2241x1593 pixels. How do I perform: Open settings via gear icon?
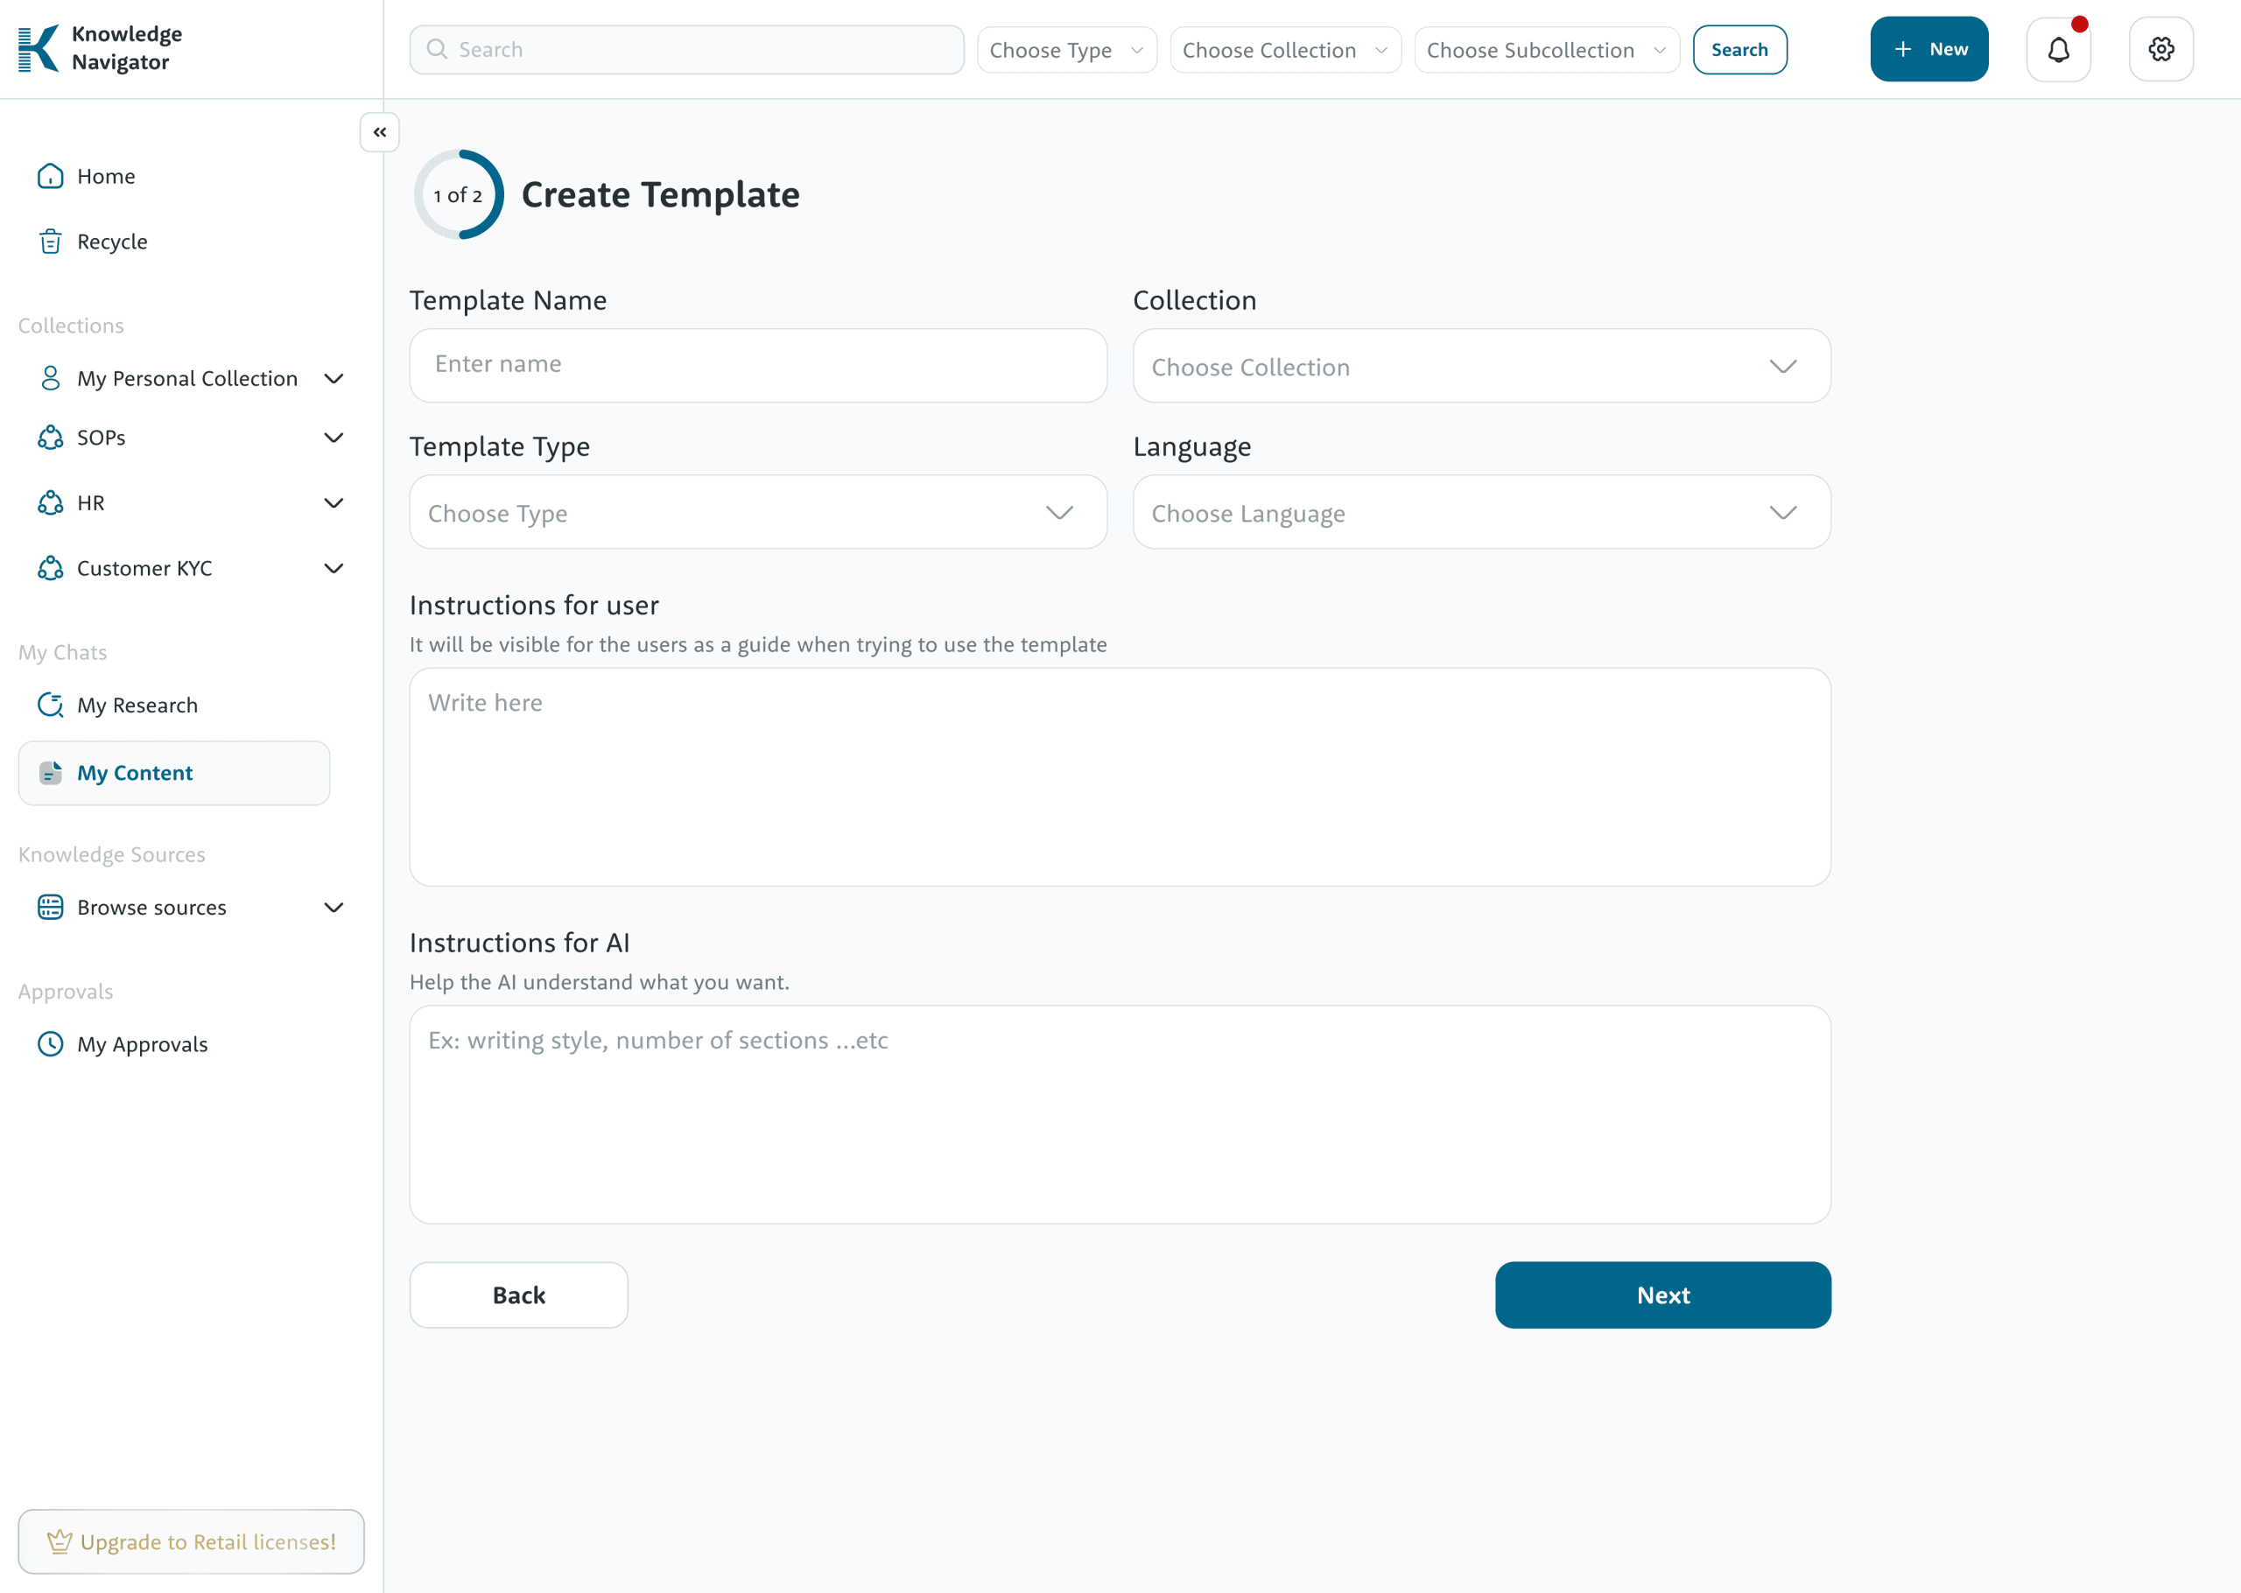[x=2160, y=49]
